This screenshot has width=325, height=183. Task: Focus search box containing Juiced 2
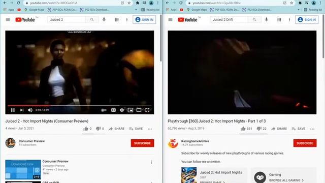(x=67, y=19)
